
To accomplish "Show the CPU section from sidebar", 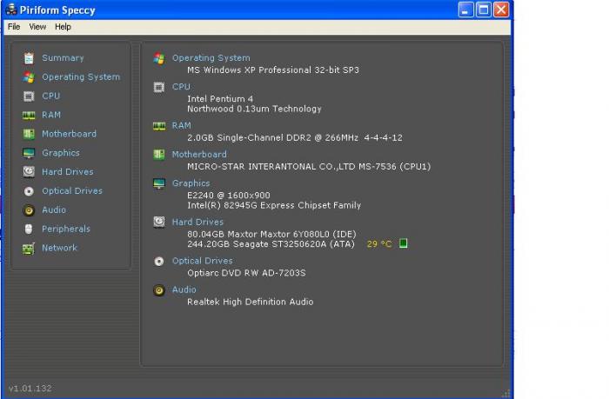I will [50, 96].
